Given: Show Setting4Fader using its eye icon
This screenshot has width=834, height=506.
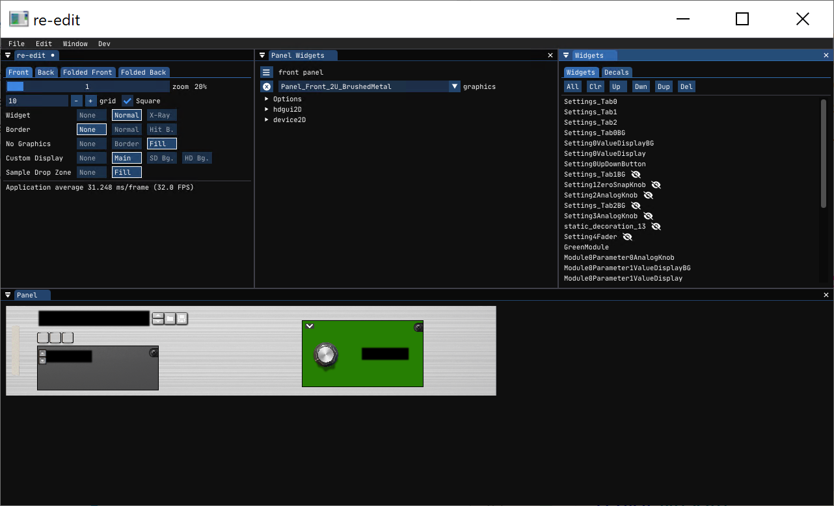Looking at the screenshot, I should coord(627,236).
